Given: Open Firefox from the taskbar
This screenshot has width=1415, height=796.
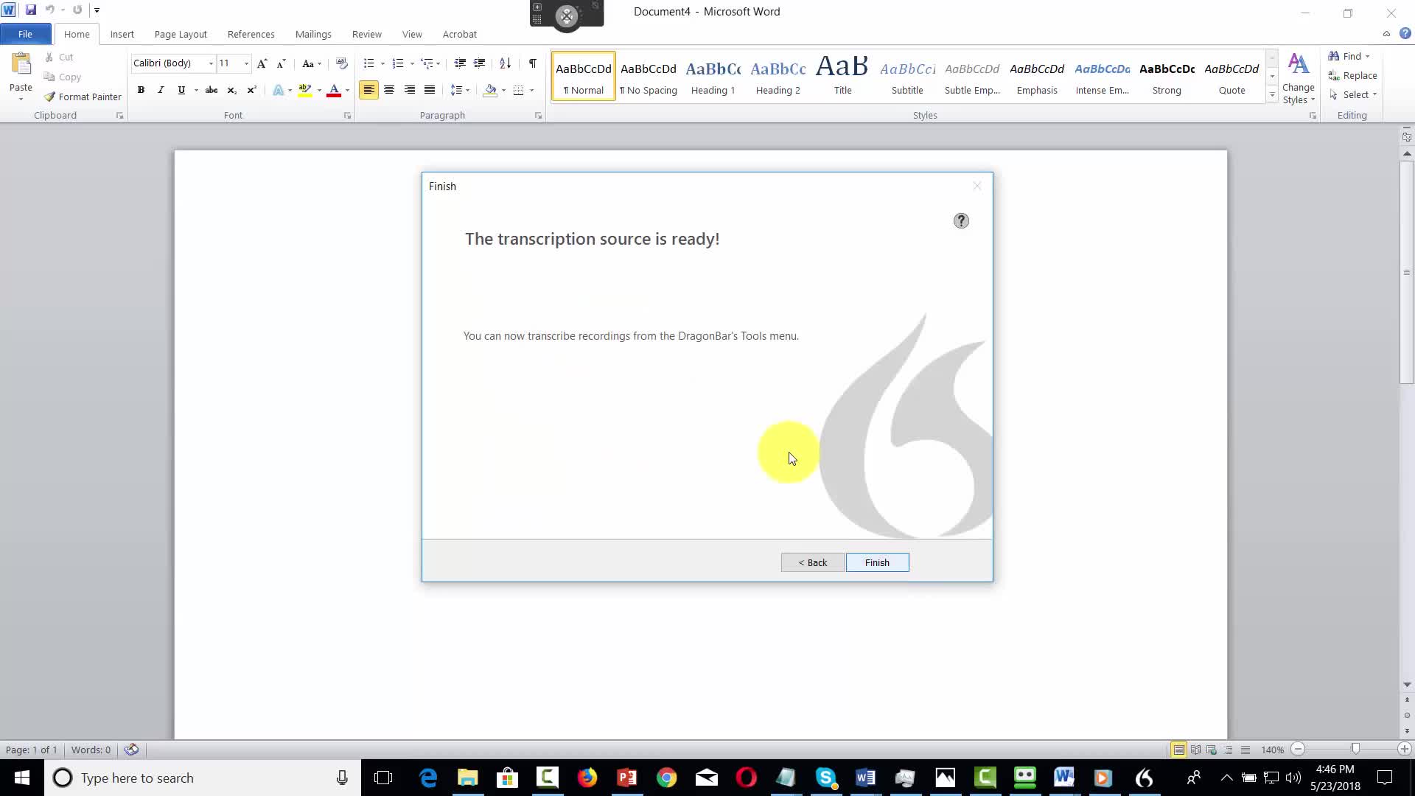Looking at the screenshot, I should click(587, 778).
